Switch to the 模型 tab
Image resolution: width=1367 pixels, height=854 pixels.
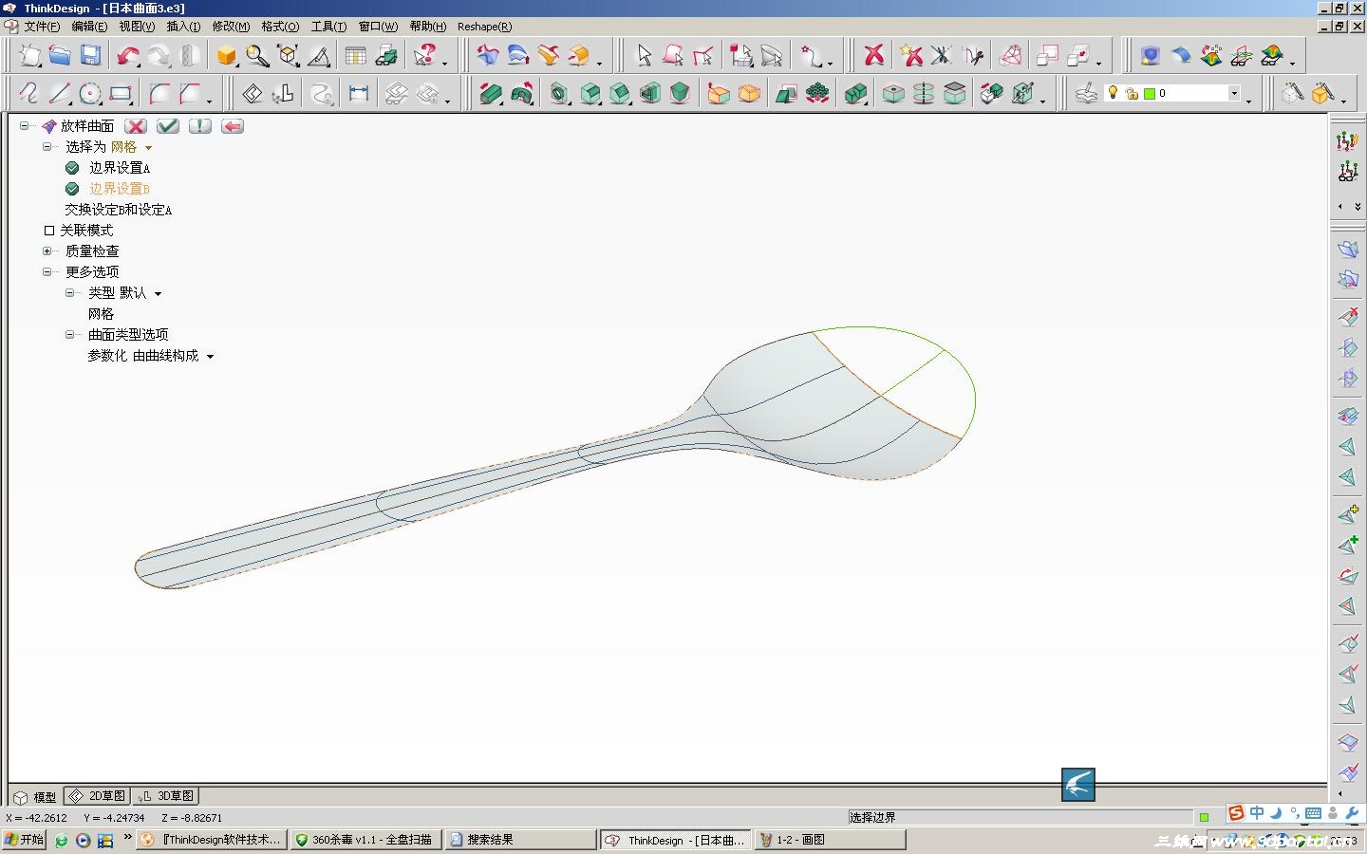pyautogui.click(x=36, y=797)
